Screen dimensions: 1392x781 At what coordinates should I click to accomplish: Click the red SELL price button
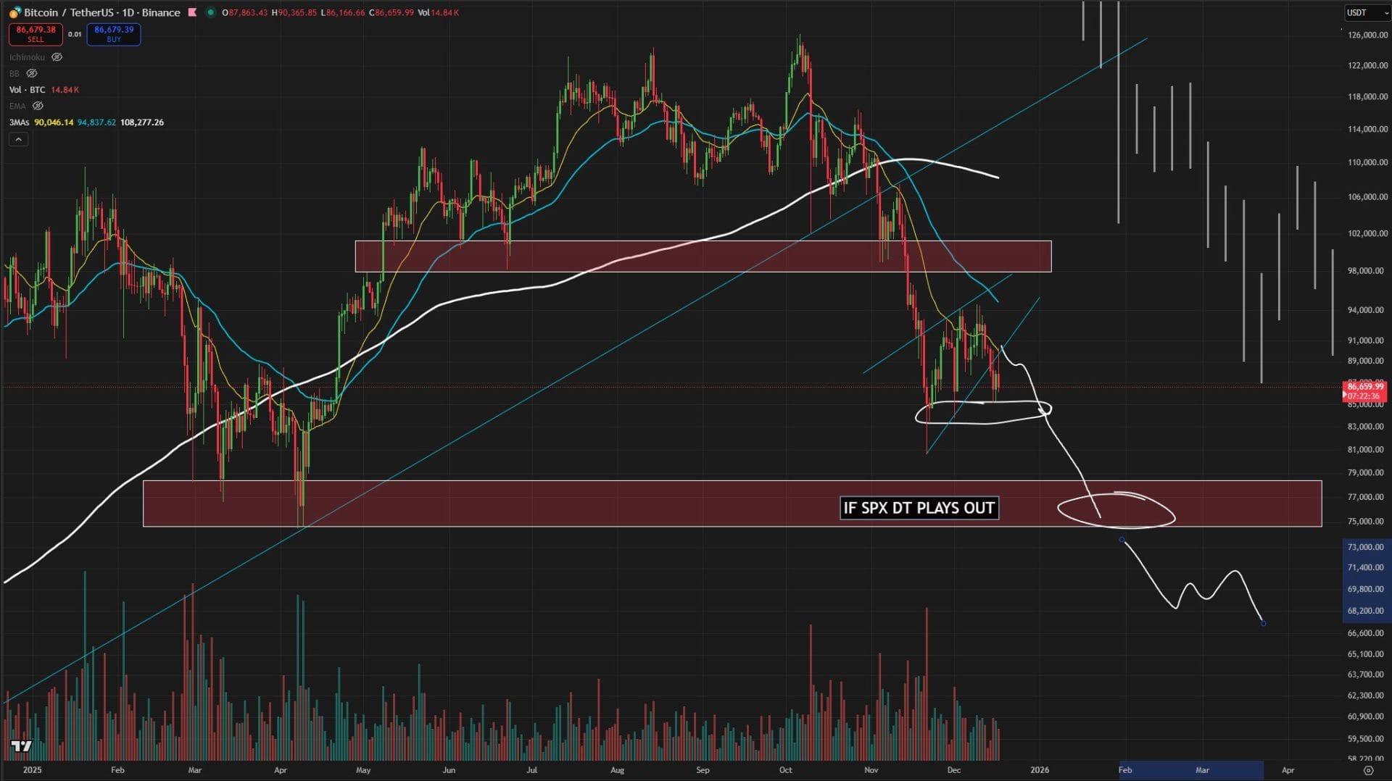[36, 33]
